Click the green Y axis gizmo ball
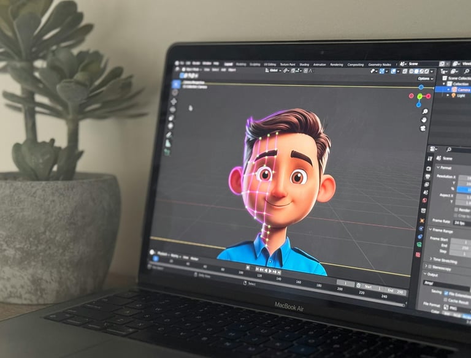 [419, 96]
